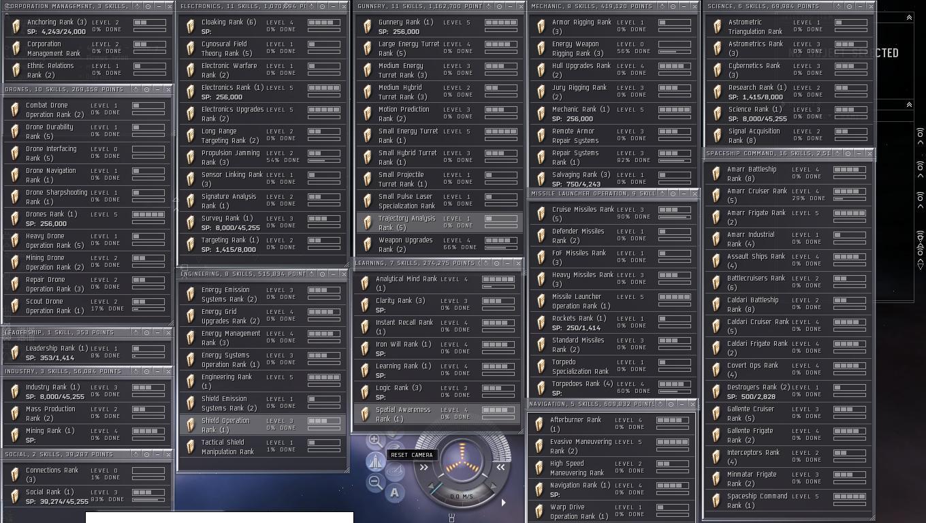Click the Gunnery Rank (1) skill book icon
Image resolution: width=926 pixels, height=523 pixels.
coord(368,27)
